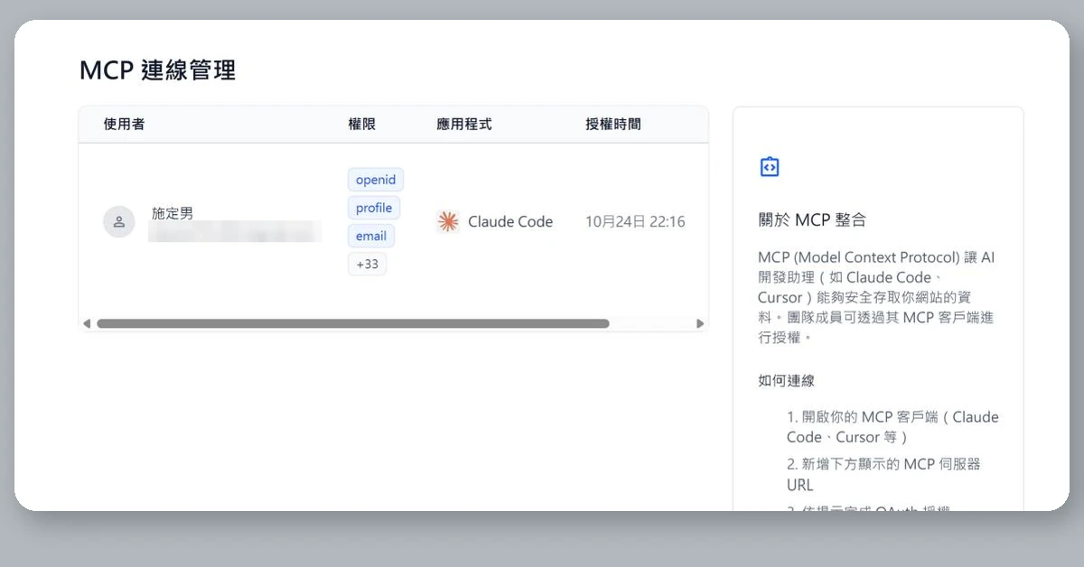Click step 2 新增下方顯示的 MCP 伺服器 URL
Screen dimensions: 1084x567
(x=883, y=474)
